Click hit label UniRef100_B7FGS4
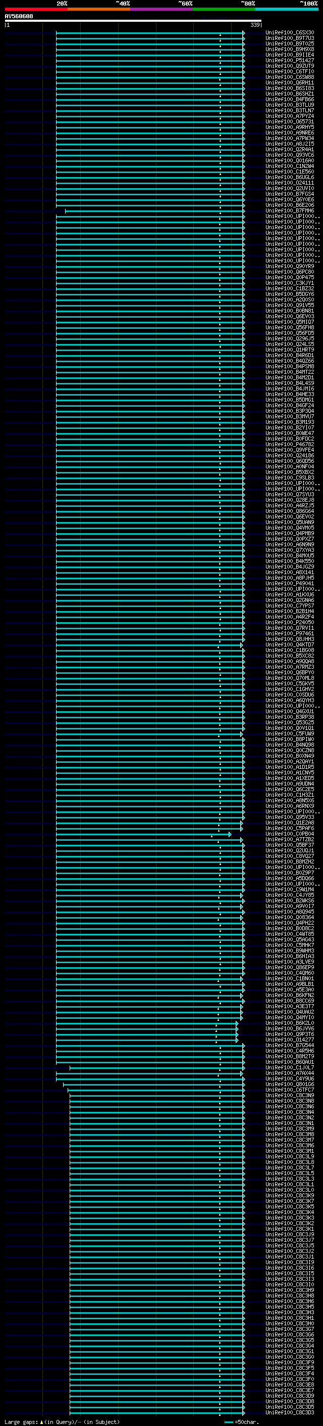 click(290, 194)
